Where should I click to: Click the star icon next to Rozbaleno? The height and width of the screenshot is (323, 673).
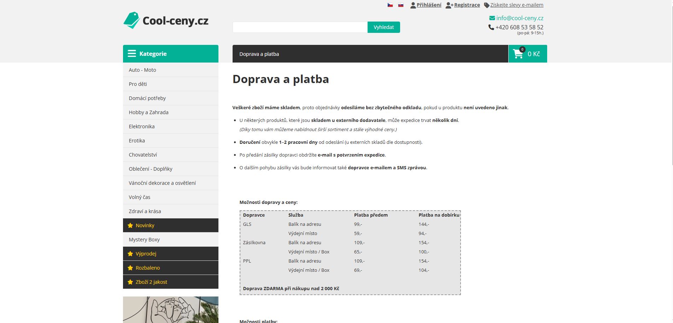(x=130, y=268)
